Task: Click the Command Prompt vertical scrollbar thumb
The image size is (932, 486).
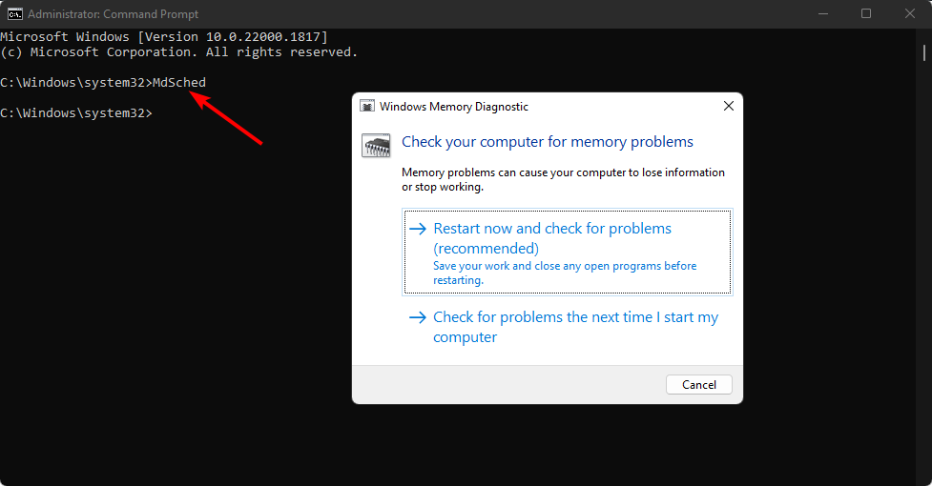Action: tap(923, 52)
